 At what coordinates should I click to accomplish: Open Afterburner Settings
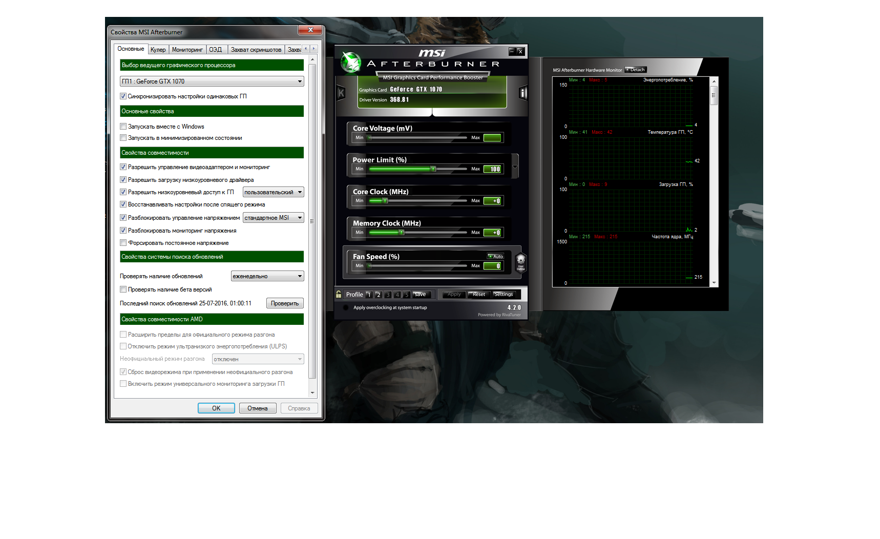(x=504, y=295)
